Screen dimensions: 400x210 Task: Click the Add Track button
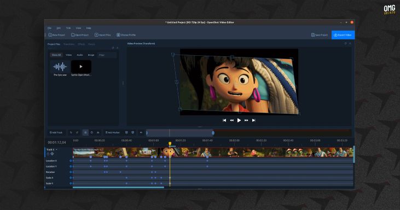[x=56, y=132]
